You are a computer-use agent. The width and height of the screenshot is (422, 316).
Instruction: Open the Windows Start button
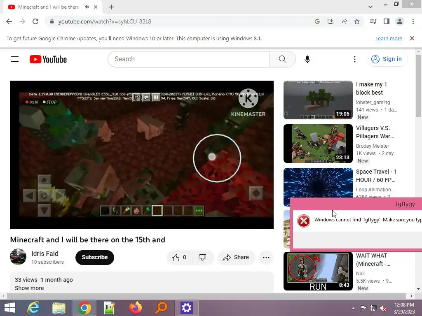coord(10,308)
